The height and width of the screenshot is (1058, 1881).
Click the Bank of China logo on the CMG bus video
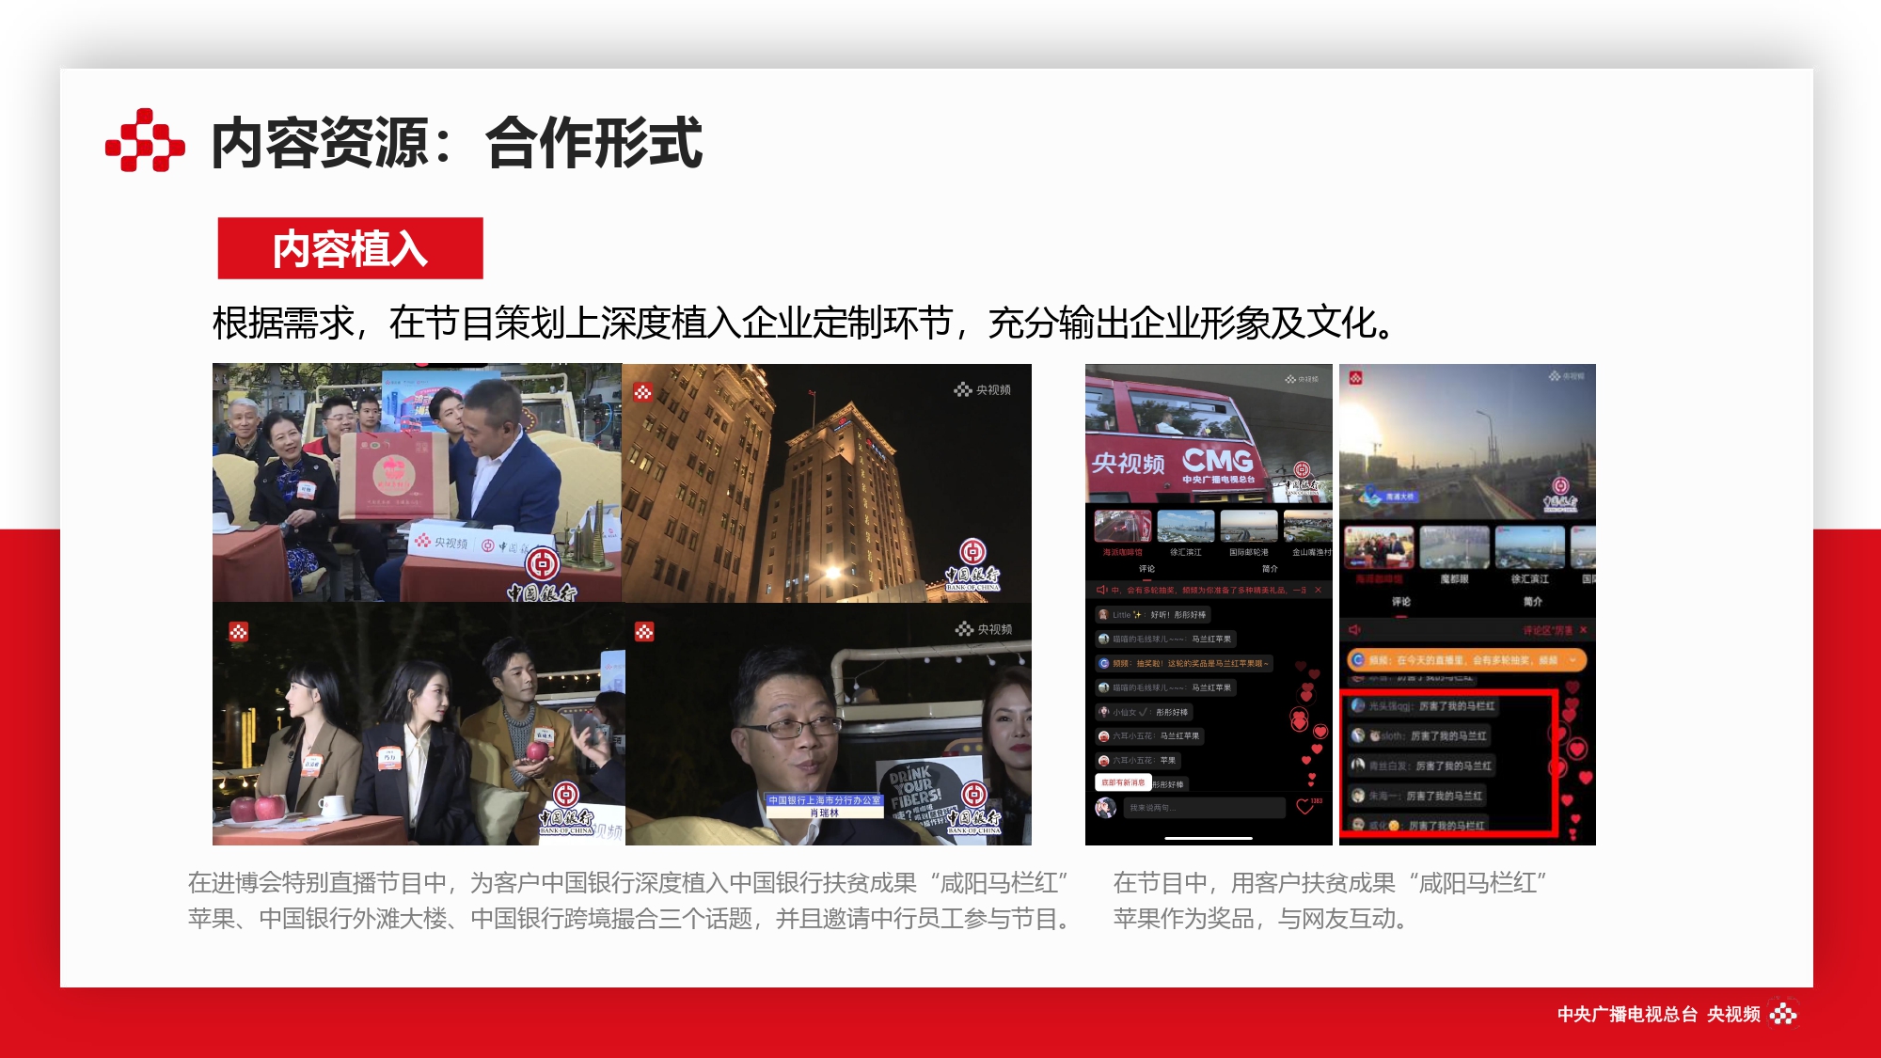coord(1301,480)
